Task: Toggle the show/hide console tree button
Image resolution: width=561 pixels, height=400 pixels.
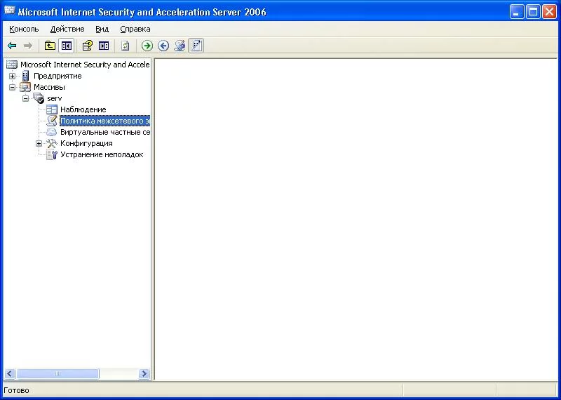Action: (67, 46)
